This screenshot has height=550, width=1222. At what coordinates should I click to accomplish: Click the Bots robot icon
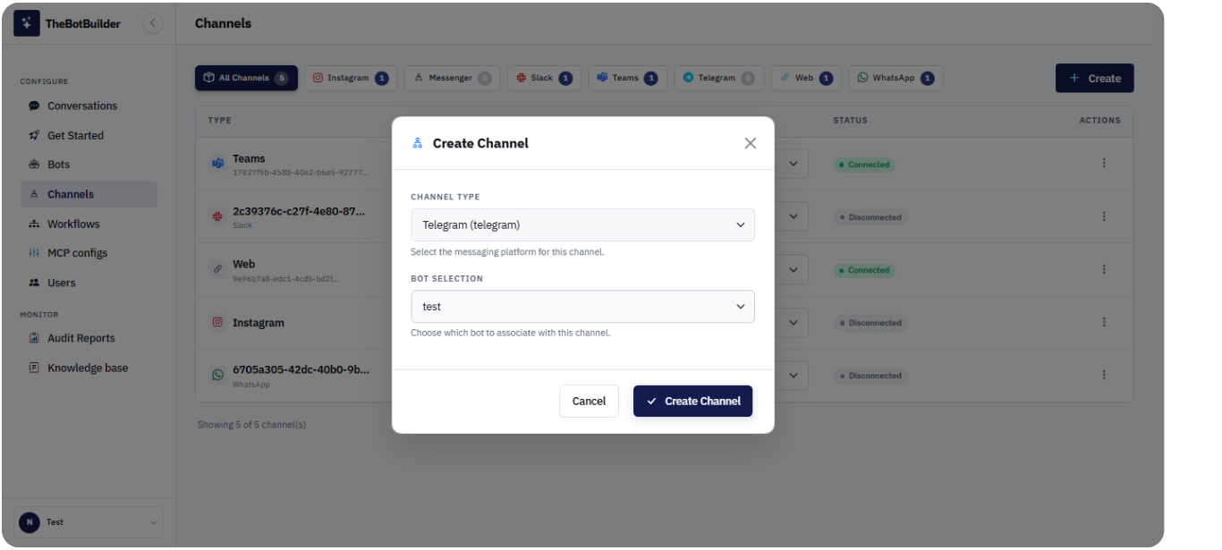(34, 165)
